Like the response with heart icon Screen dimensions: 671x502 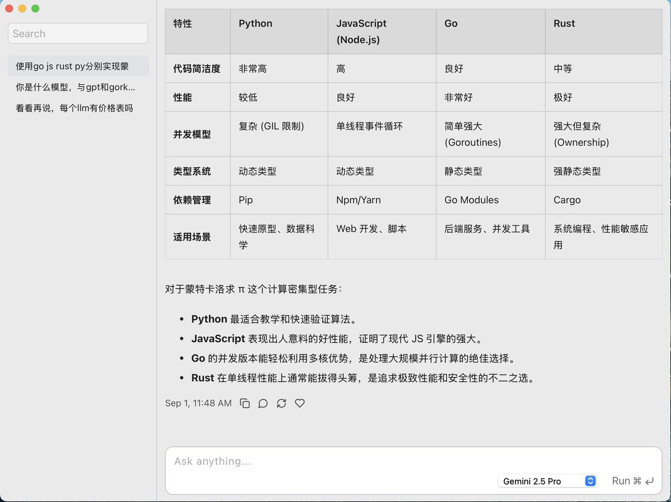(x=300, y=403)
